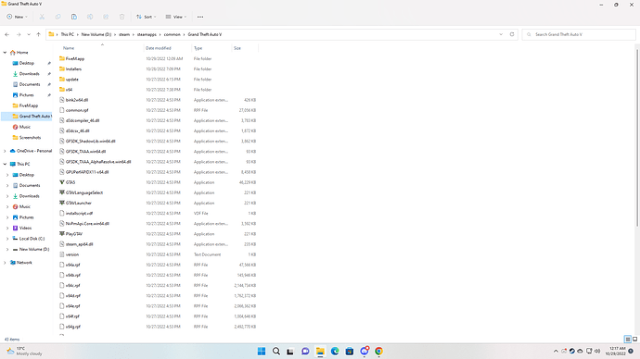
Task: Expand the Network tree node
Action: coord(5,263)
